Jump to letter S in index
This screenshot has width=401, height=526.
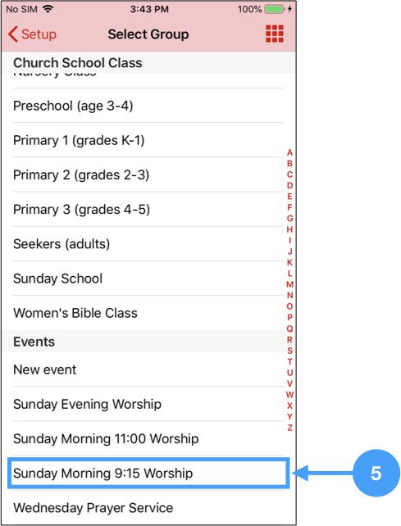[289, 351]
